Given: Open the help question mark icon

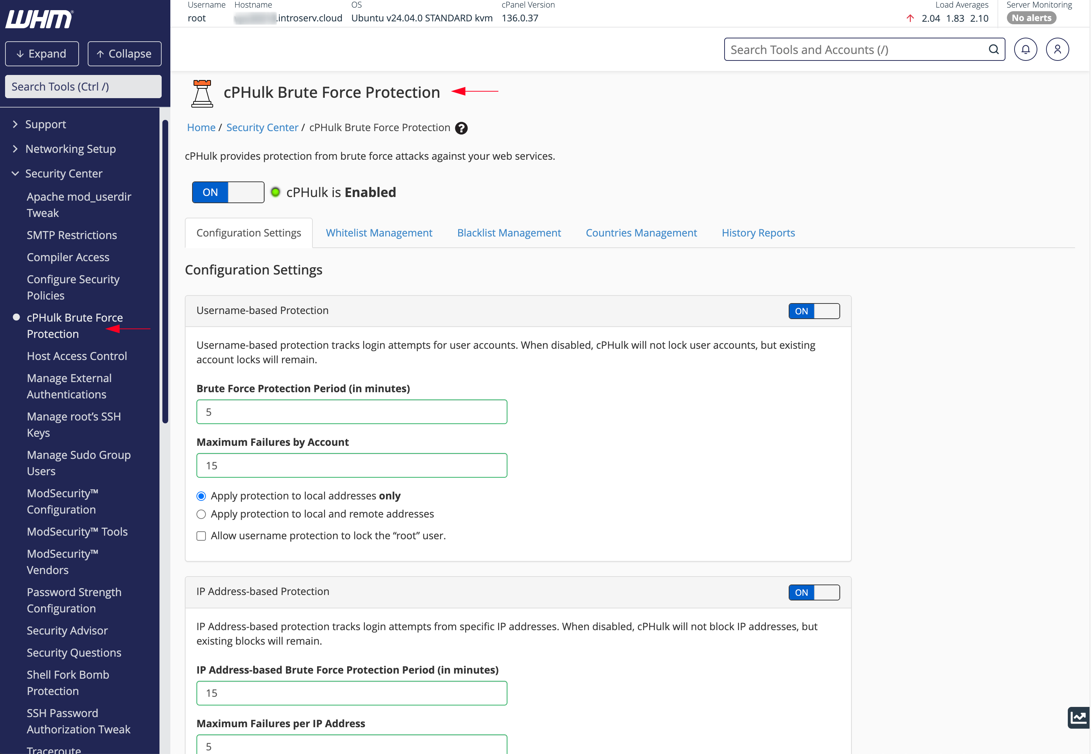Looking at the screenshot, I should coord(461,128).
